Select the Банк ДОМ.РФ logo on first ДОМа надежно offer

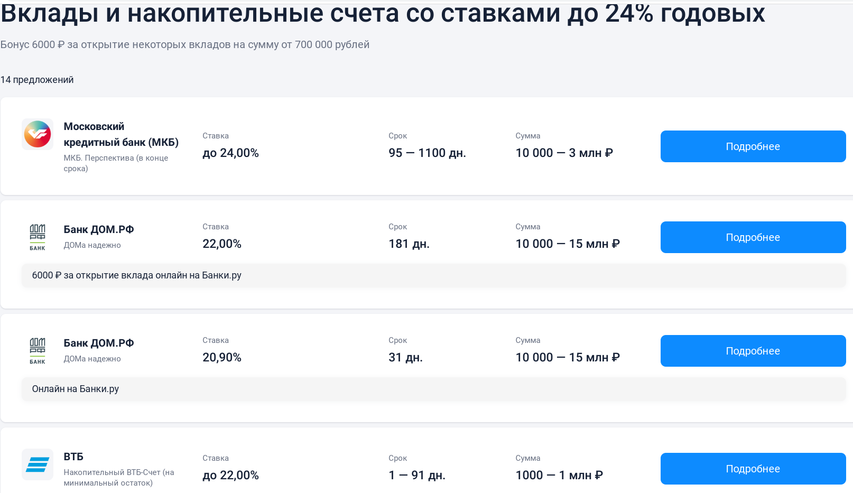(x=37, y=236)
